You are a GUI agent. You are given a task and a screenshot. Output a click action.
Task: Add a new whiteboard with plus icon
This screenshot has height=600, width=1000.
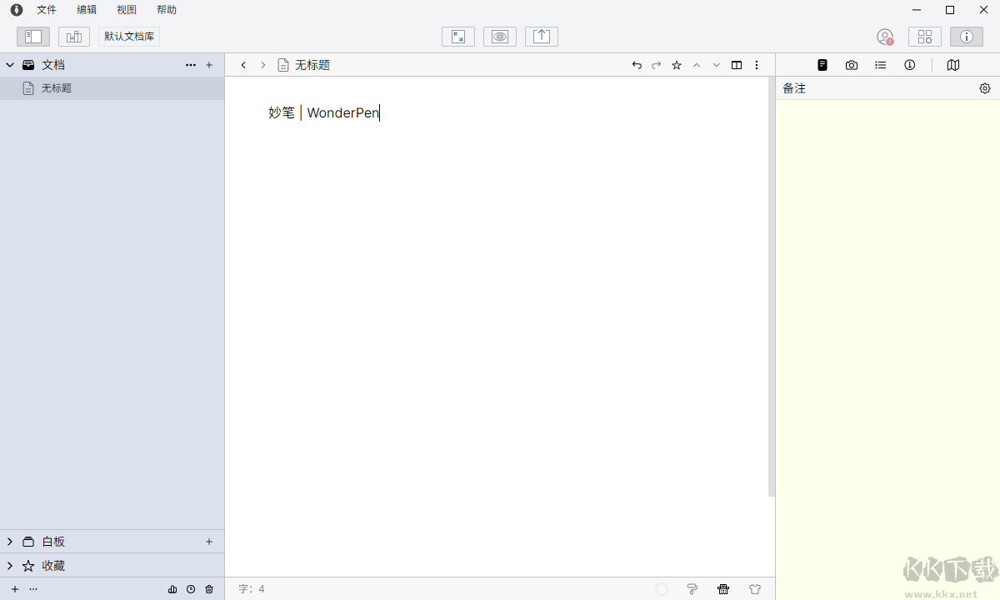(209, 542)
